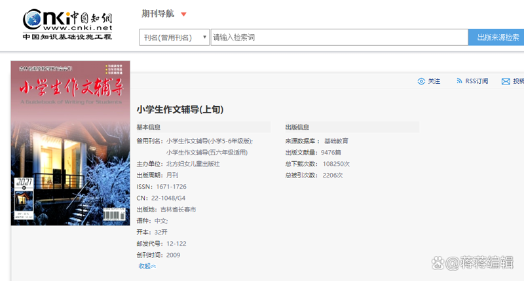The width and height of the screenshot is (524, 281).
Task: Click the 出版地 value 吉林省长春市
Action: click(178, 210)
